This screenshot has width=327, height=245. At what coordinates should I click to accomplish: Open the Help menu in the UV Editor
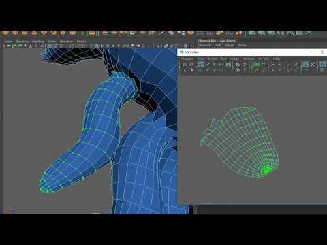click(276, 59)
